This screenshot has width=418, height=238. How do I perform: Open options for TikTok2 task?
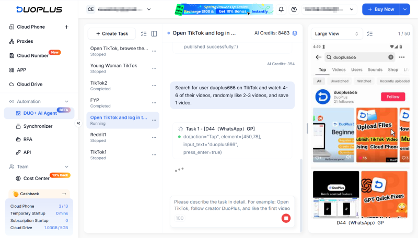[154, 86]
